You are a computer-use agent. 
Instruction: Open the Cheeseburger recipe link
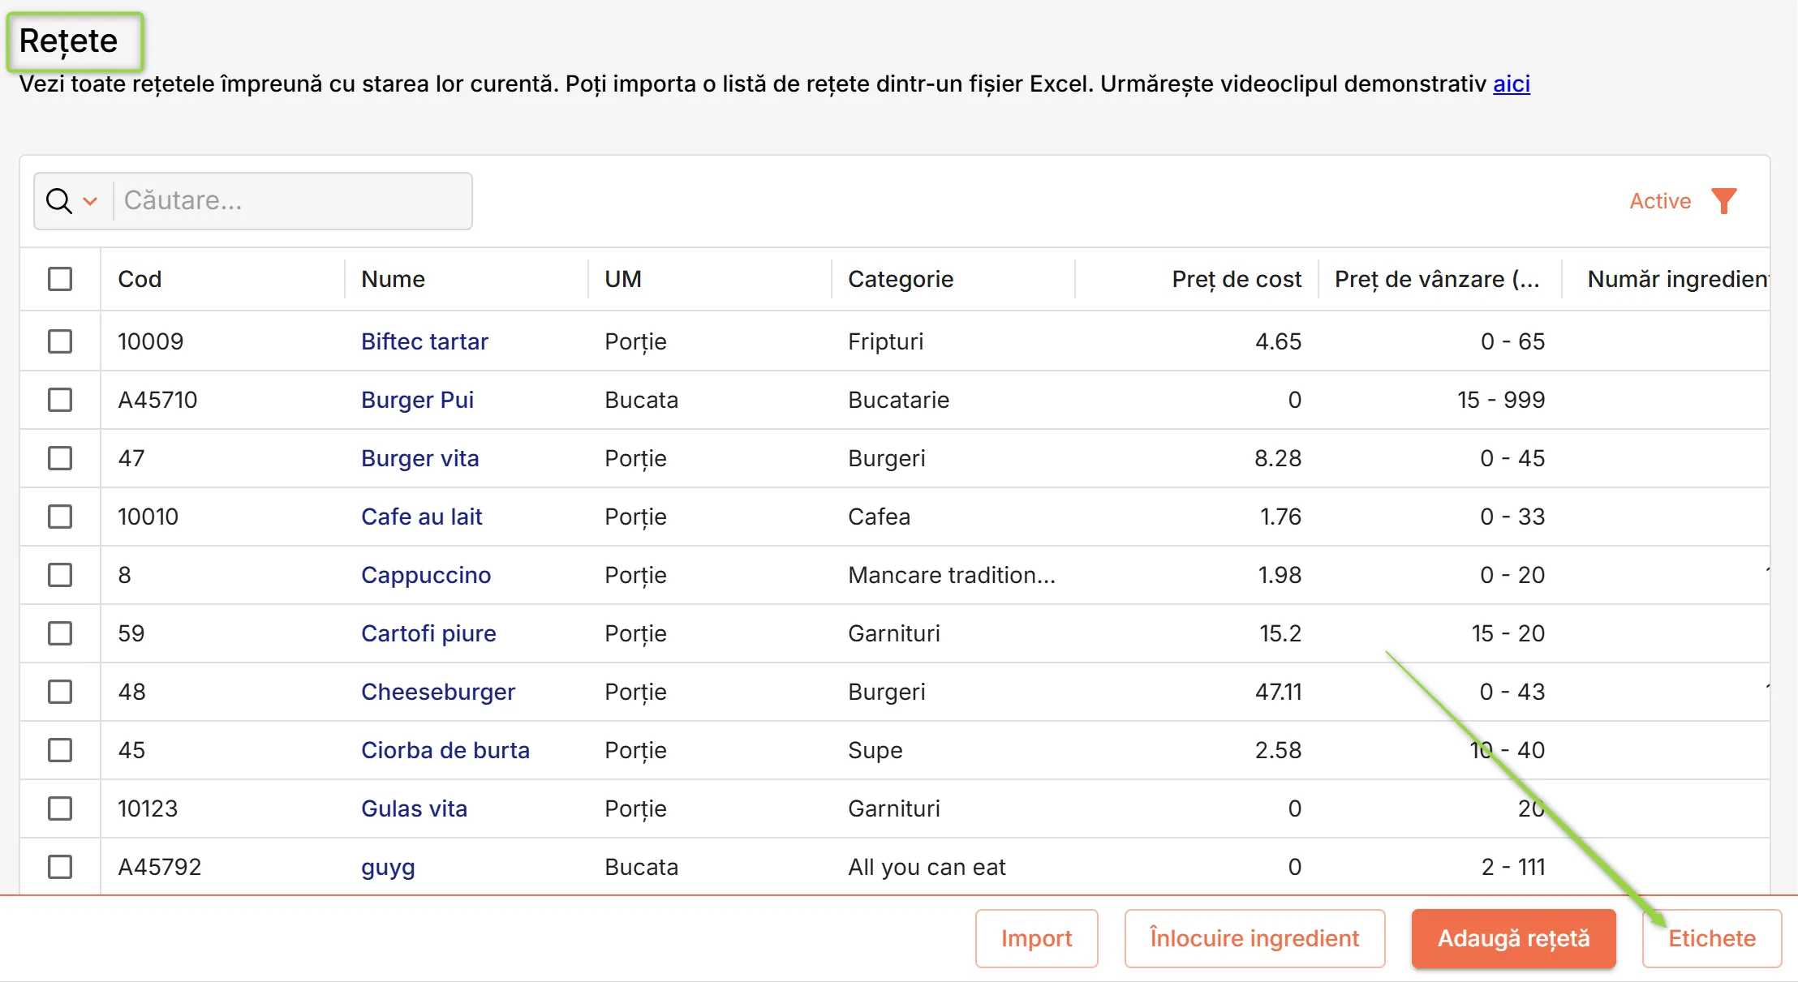(438, 692)
